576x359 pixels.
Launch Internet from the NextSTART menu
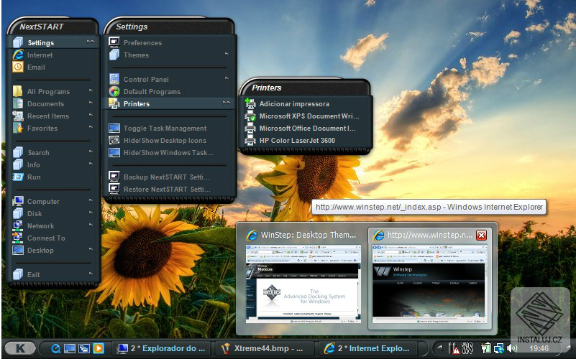(53, 55)
